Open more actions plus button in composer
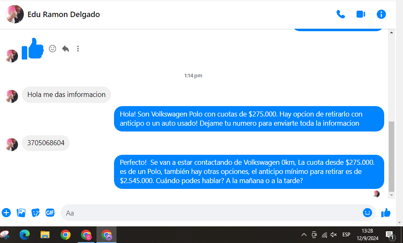The image size is (403, 243). click(6, 213)
